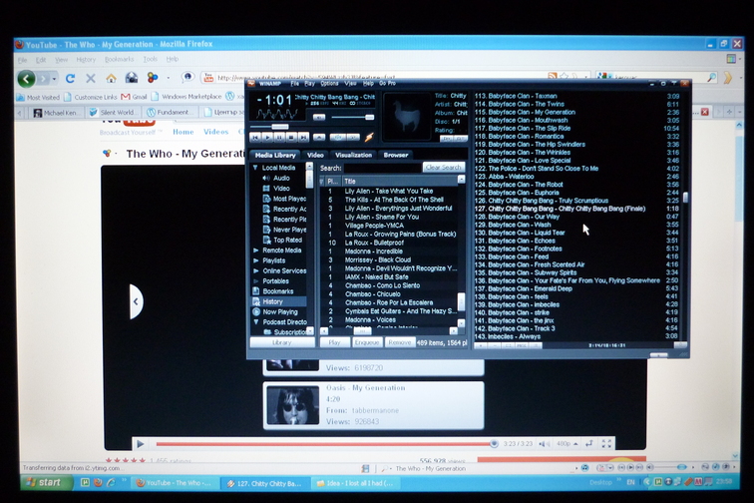Open Winamp Options menu
This screenshot has width=754, height=503.
click(329, 83)
